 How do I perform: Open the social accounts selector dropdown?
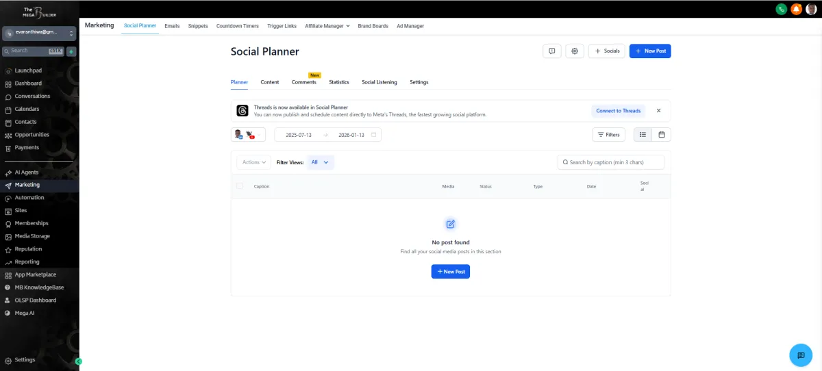point(248,135)
